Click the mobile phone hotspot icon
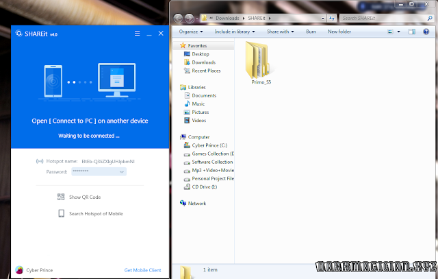The height and width of the screenshot is (279, 438). click(61, 213)
